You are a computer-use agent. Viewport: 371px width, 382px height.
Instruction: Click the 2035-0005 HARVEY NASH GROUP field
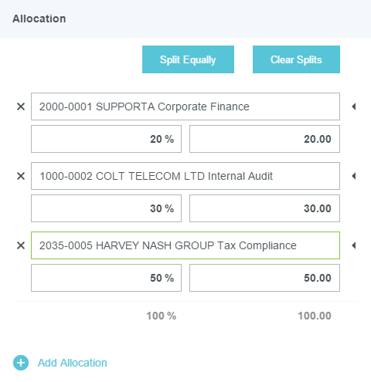point(185,245)
